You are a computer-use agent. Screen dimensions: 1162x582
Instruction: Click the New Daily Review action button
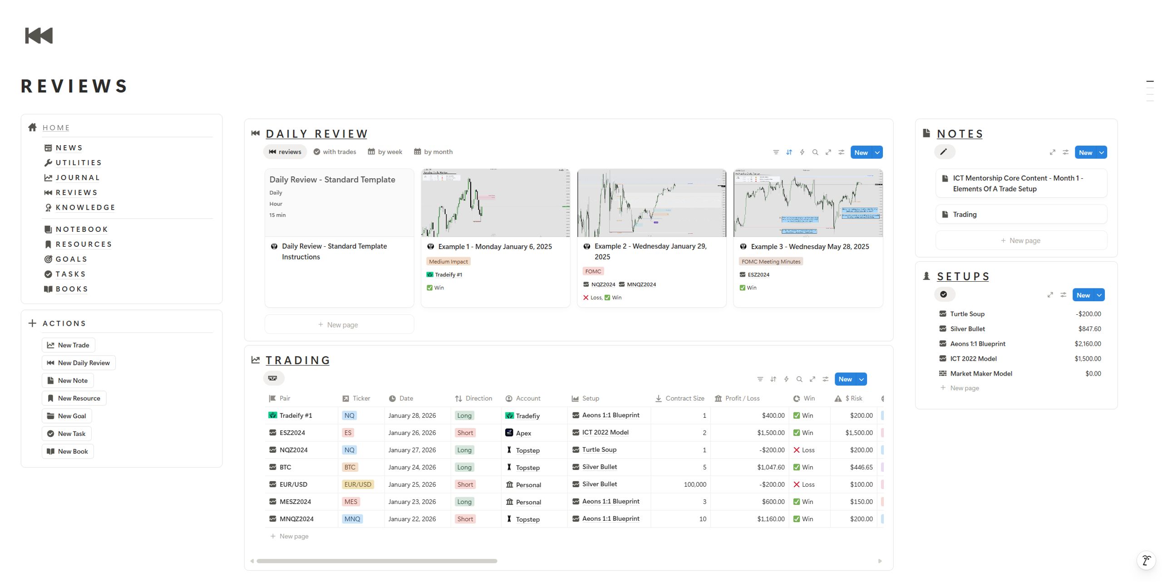[79, 363]
